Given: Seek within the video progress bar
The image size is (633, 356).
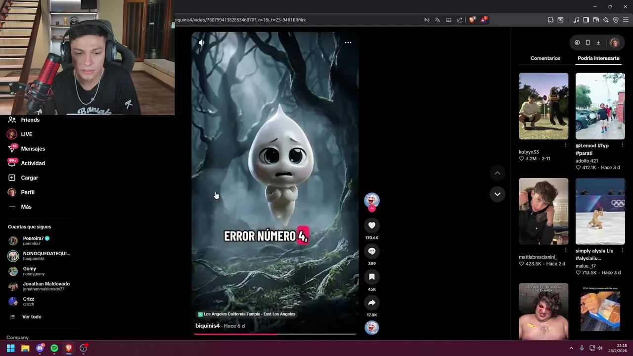Looking at the screenshot, I should coord(275,334).
